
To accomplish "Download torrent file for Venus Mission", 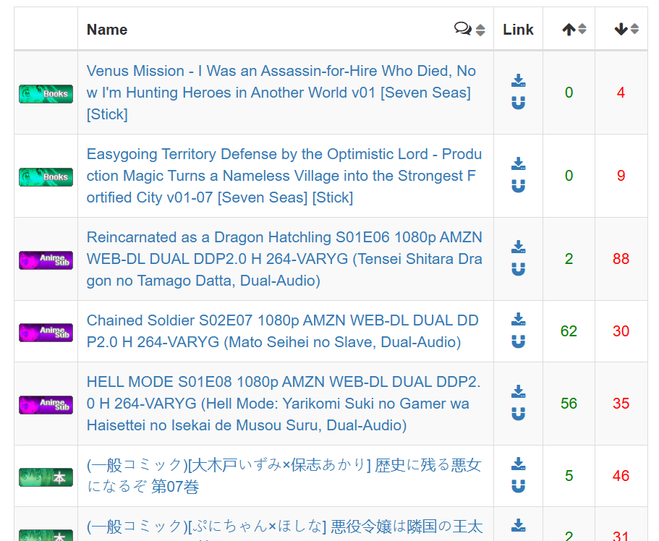I will pos(518,81).
